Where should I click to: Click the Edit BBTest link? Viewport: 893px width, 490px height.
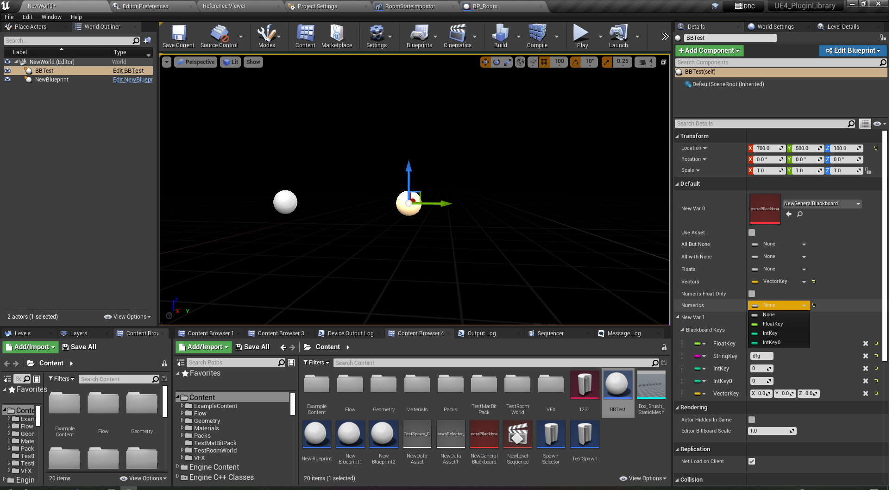(x=128, y=71)
